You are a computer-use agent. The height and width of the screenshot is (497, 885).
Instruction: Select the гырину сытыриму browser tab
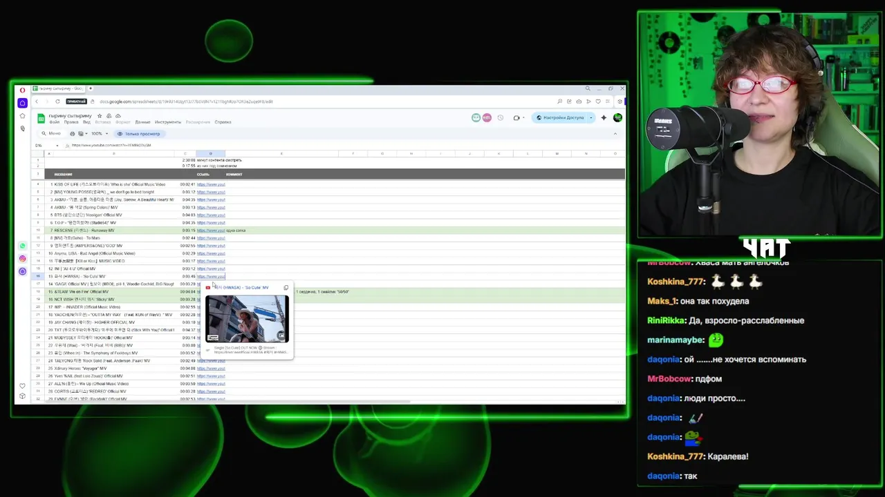[x=59, y=88]
